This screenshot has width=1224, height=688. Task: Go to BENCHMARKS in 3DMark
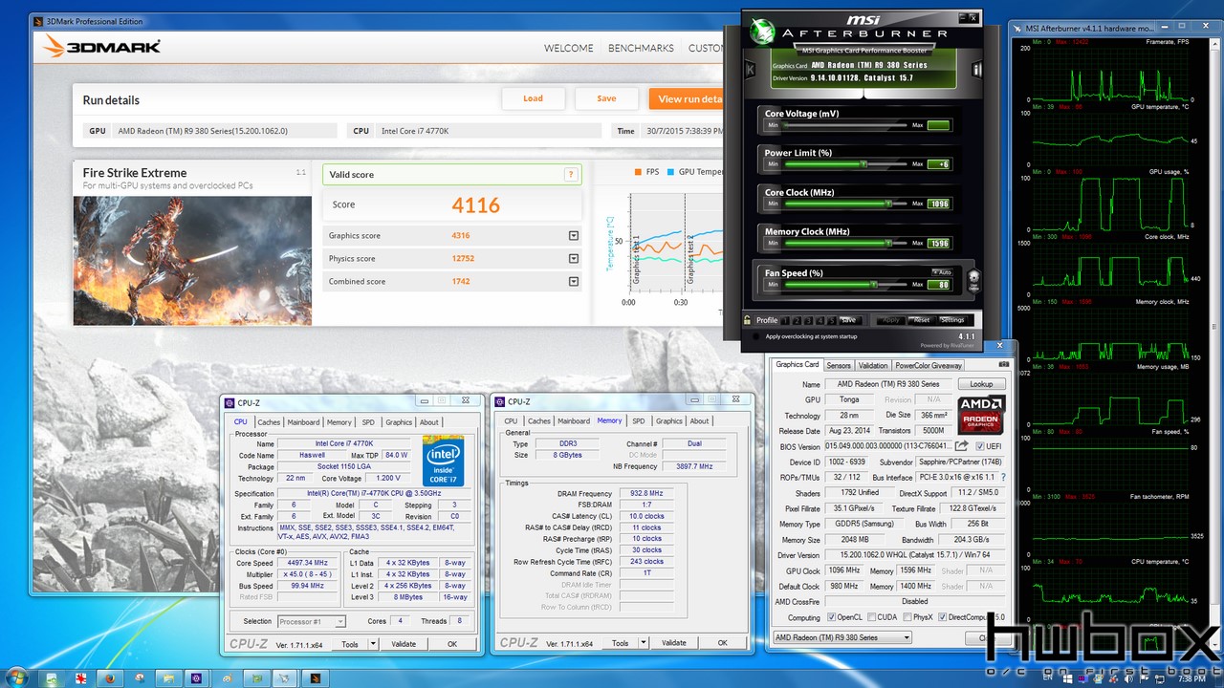[641, 48]
